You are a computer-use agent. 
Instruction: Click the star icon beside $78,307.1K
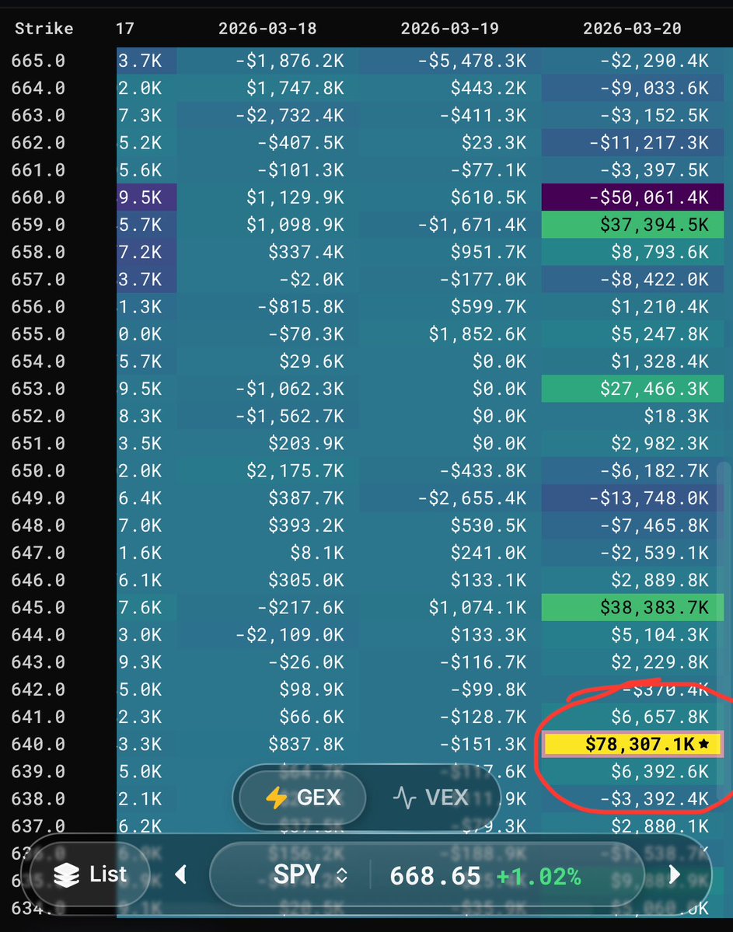click(704, 743)
